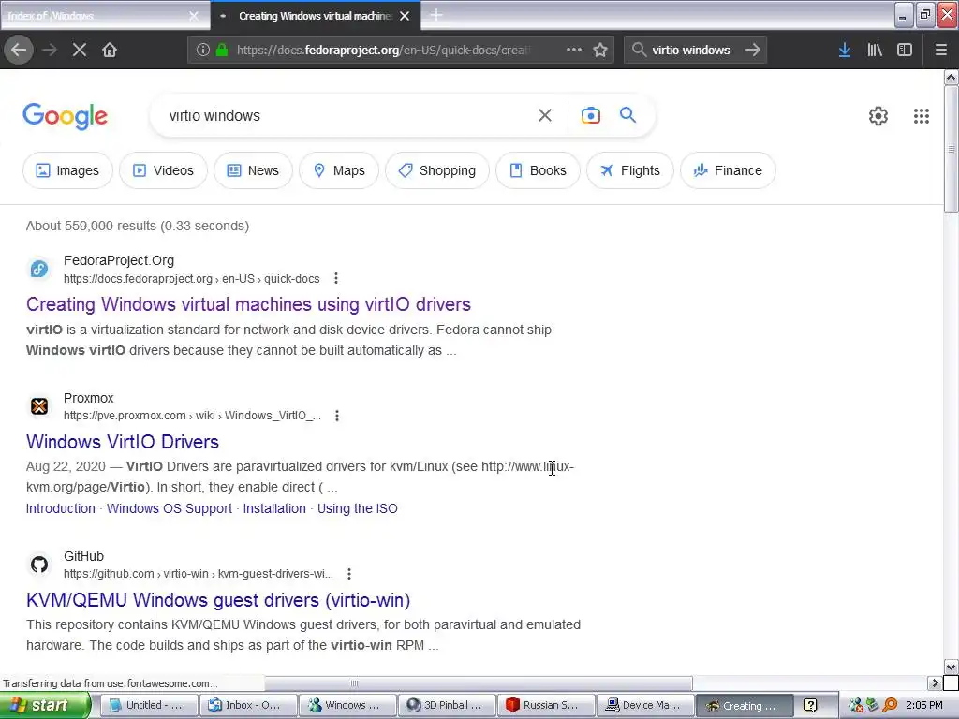
Task: Open the Windows OS Support sublink
Action: (x=170, y=508)
